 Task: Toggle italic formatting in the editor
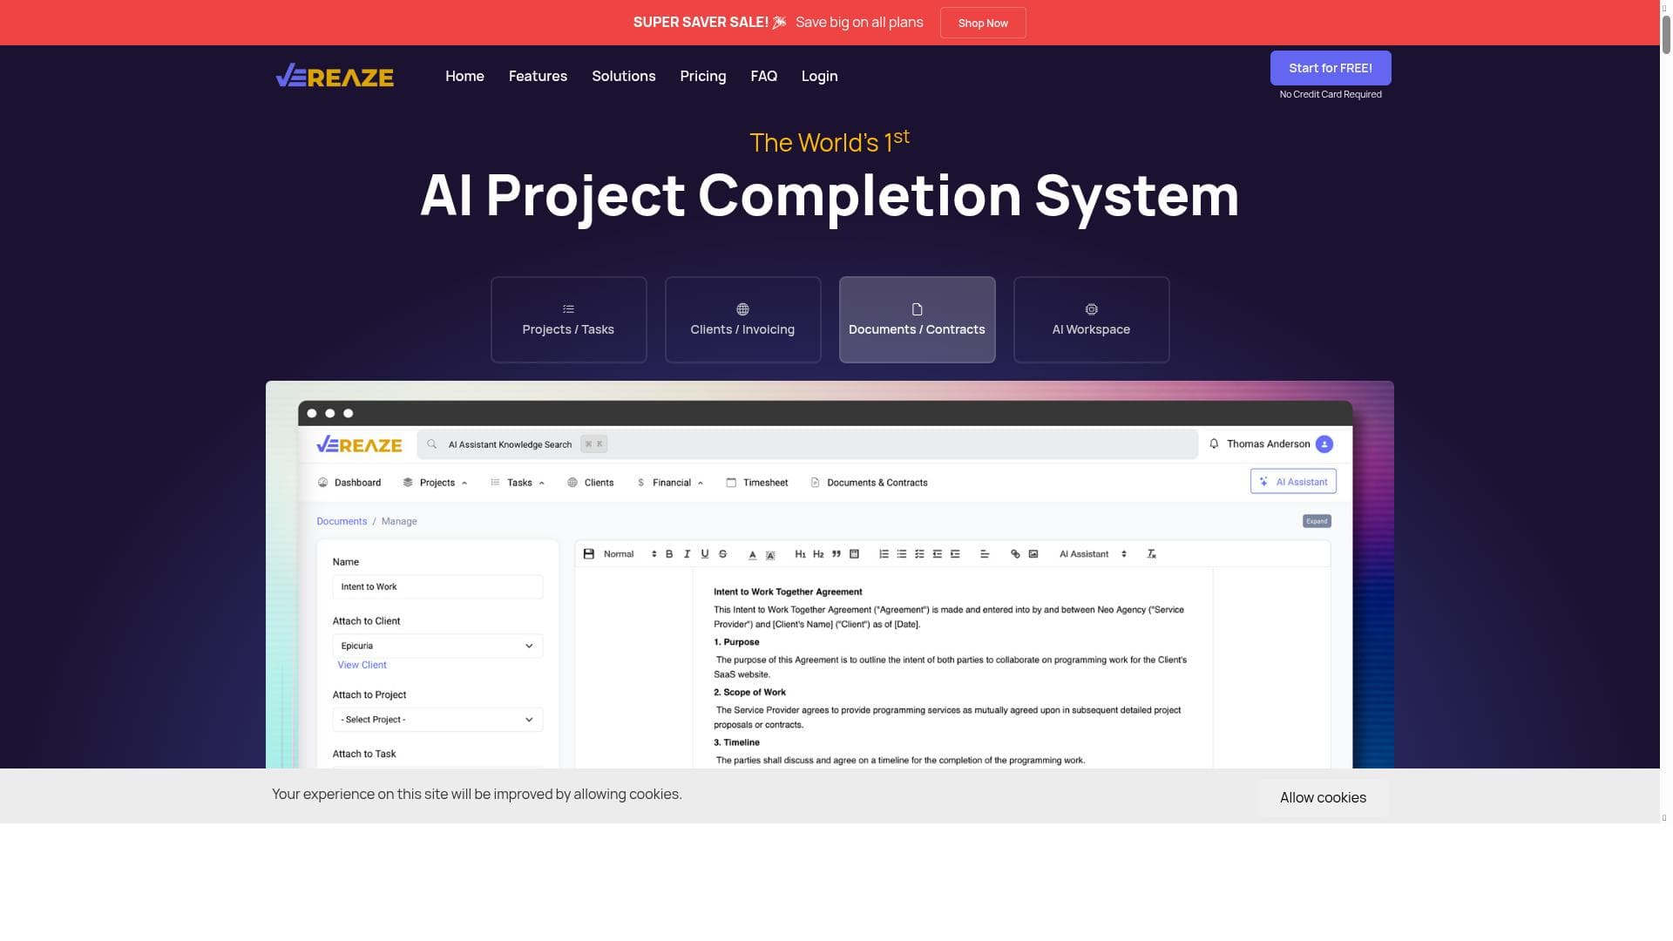coord(687,554)
